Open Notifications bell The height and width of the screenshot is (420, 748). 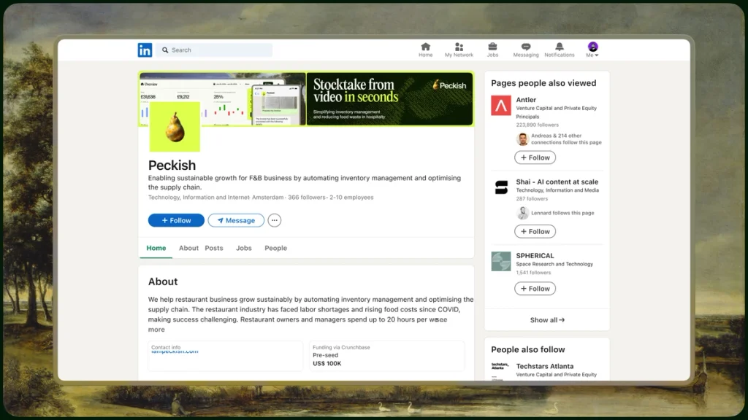click(559, 50)
